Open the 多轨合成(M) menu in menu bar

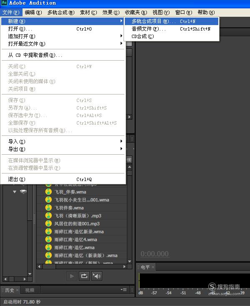pos(61,13)
